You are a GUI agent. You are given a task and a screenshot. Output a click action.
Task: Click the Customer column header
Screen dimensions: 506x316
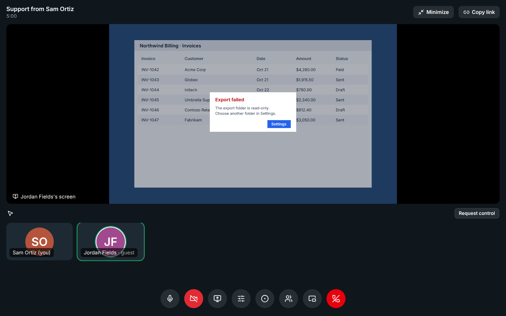[194, 59]
